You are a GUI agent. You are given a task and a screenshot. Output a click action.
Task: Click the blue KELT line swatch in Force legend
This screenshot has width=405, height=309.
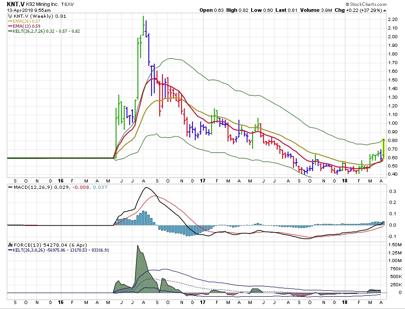click(10, 250)
